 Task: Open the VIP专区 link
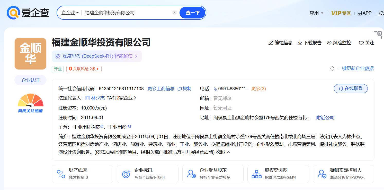pos(341,13)
